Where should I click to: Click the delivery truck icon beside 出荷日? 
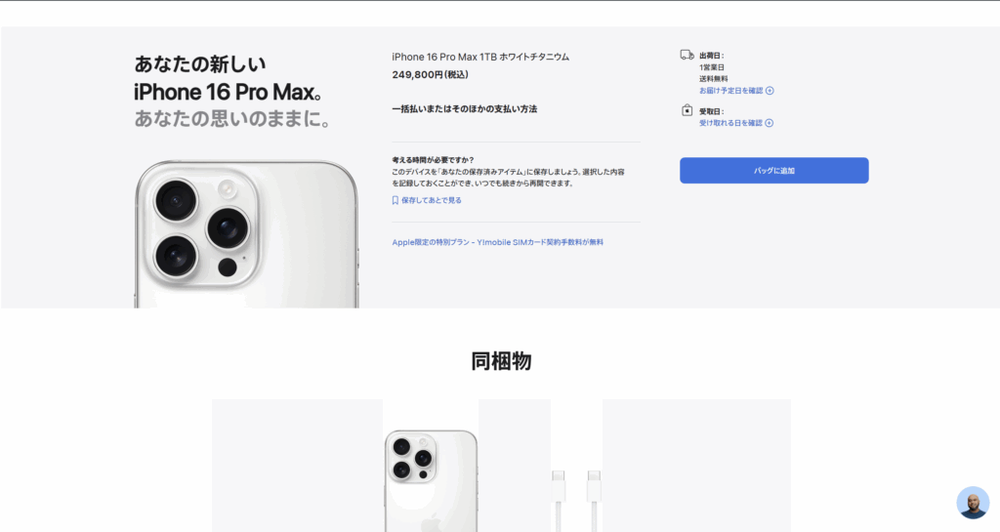tap(687, 55)
